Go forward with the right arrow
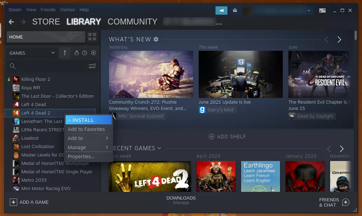This screenshot has height=216, width=362. [23, 22]
